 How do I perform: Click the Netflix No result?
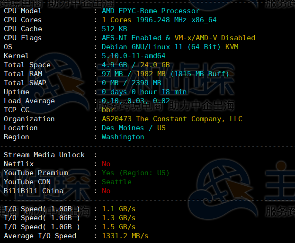106,164
